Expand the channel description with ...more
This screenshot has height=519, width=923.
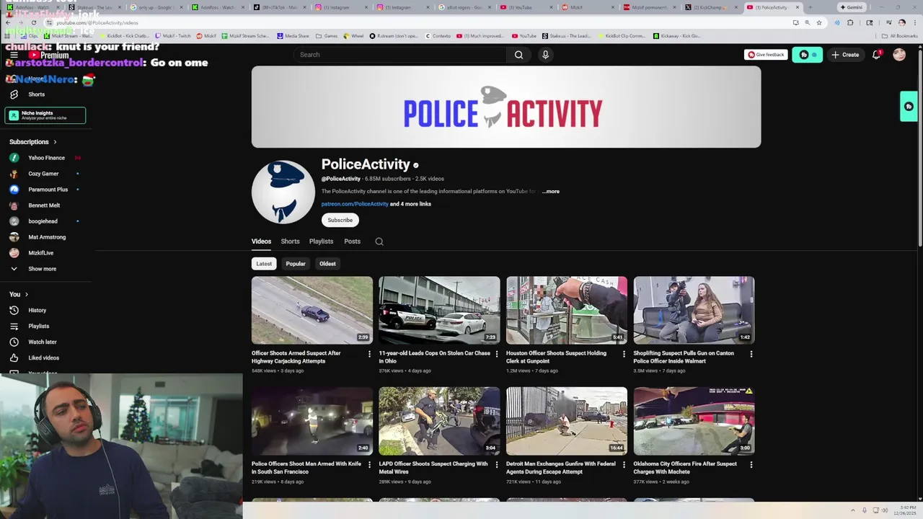(551, 192)
